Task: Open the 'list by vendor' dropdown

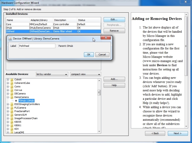Action: point(51,74)
